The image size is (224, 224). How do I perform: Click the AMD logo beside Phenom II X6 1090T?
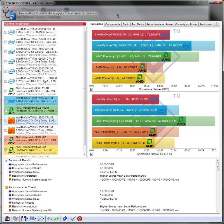[11, 111]
